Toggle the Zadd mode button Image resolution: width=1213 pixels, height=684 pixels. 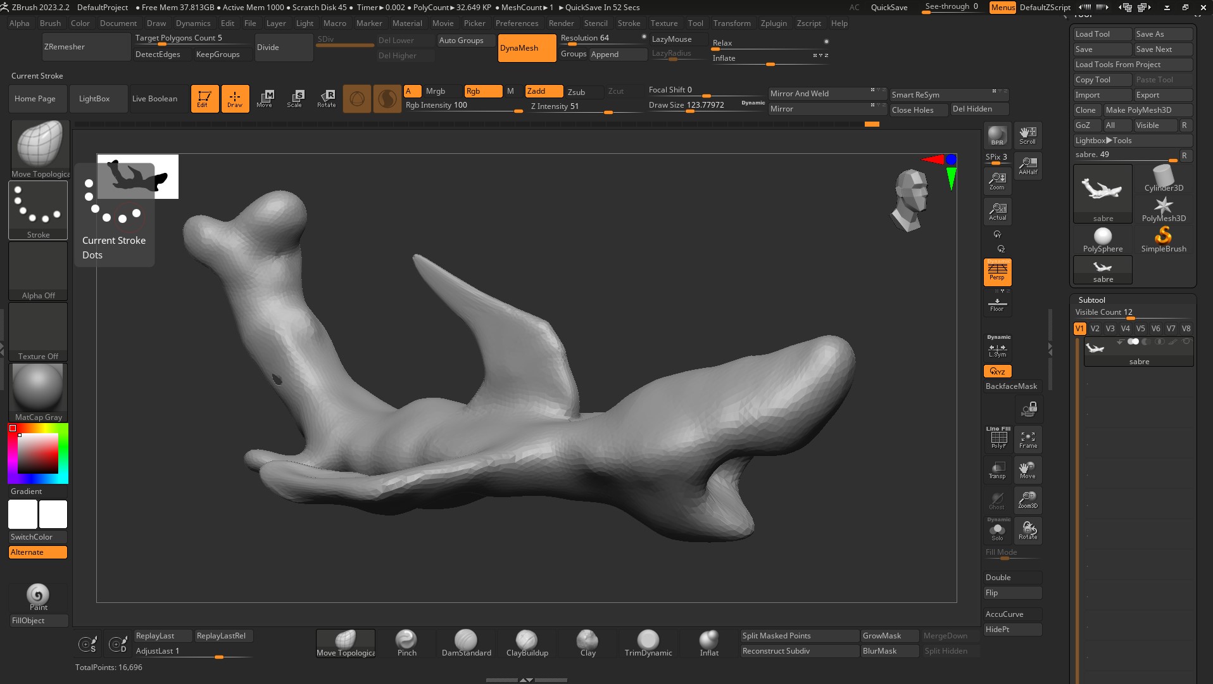543,91
